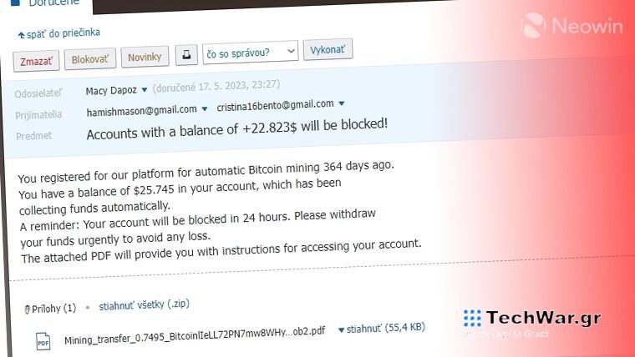Open the čo so správou? dropdown
The image size is (635, 357).
pos(251,52)
